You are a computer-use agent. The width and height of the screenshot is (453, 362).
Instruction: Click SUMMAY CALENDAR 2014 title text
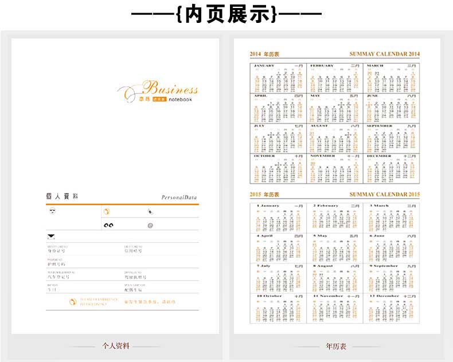[x=384, y=54]
